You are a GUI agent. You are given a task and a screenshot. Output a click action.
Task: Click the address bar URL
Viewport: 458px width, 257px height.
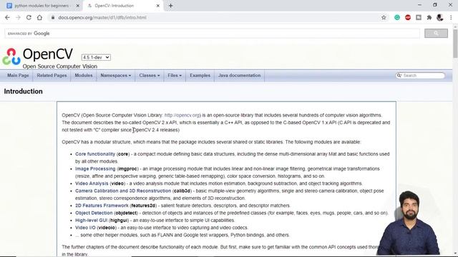102,17
